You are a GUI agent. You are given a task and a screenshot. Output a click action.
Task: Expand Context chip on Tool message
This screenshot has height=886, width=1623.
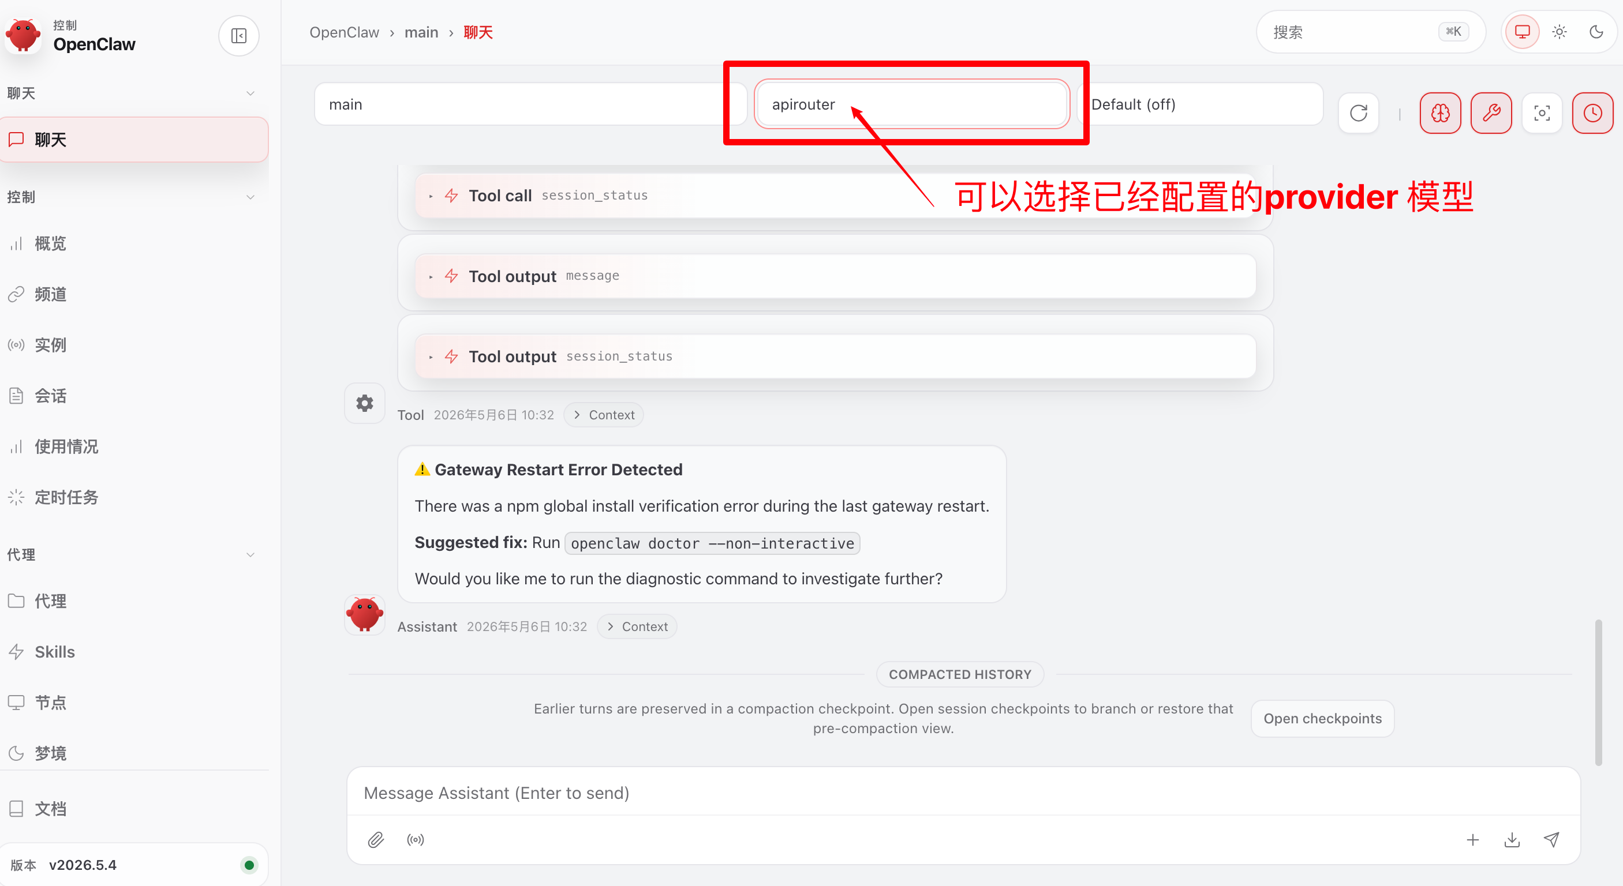604,415
